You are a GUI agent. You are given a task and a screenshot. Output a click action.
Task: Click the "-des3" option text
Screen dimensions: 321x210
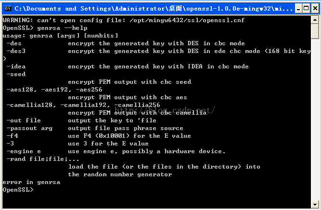pos(16,51)
